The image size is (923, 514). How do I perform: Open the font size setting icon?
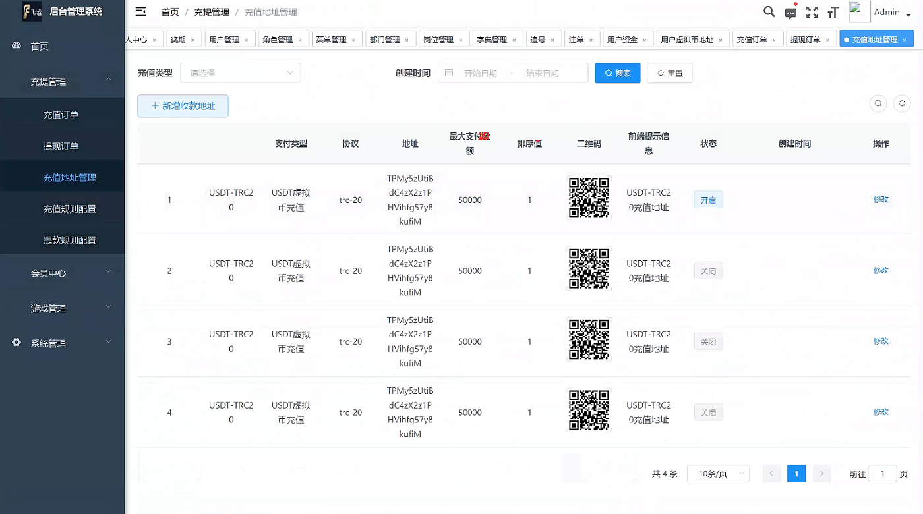[833, 13]
